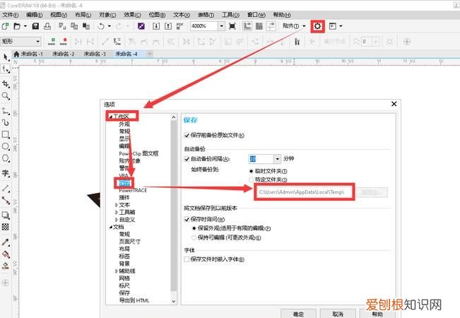This screenshot has height=318, width=460.
Task: Select the Polygon tool in toolbox
Action: pyautogui.click(x=6, y=158)
